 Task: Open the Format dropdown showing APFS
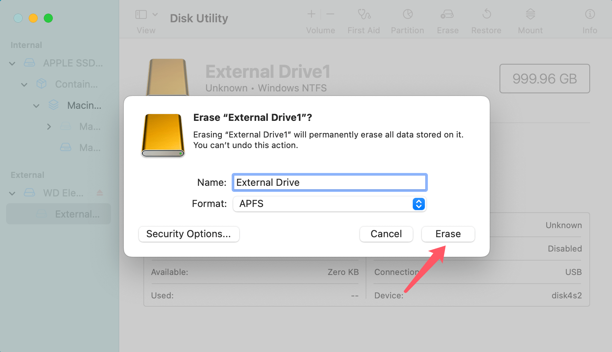point(418,204)
